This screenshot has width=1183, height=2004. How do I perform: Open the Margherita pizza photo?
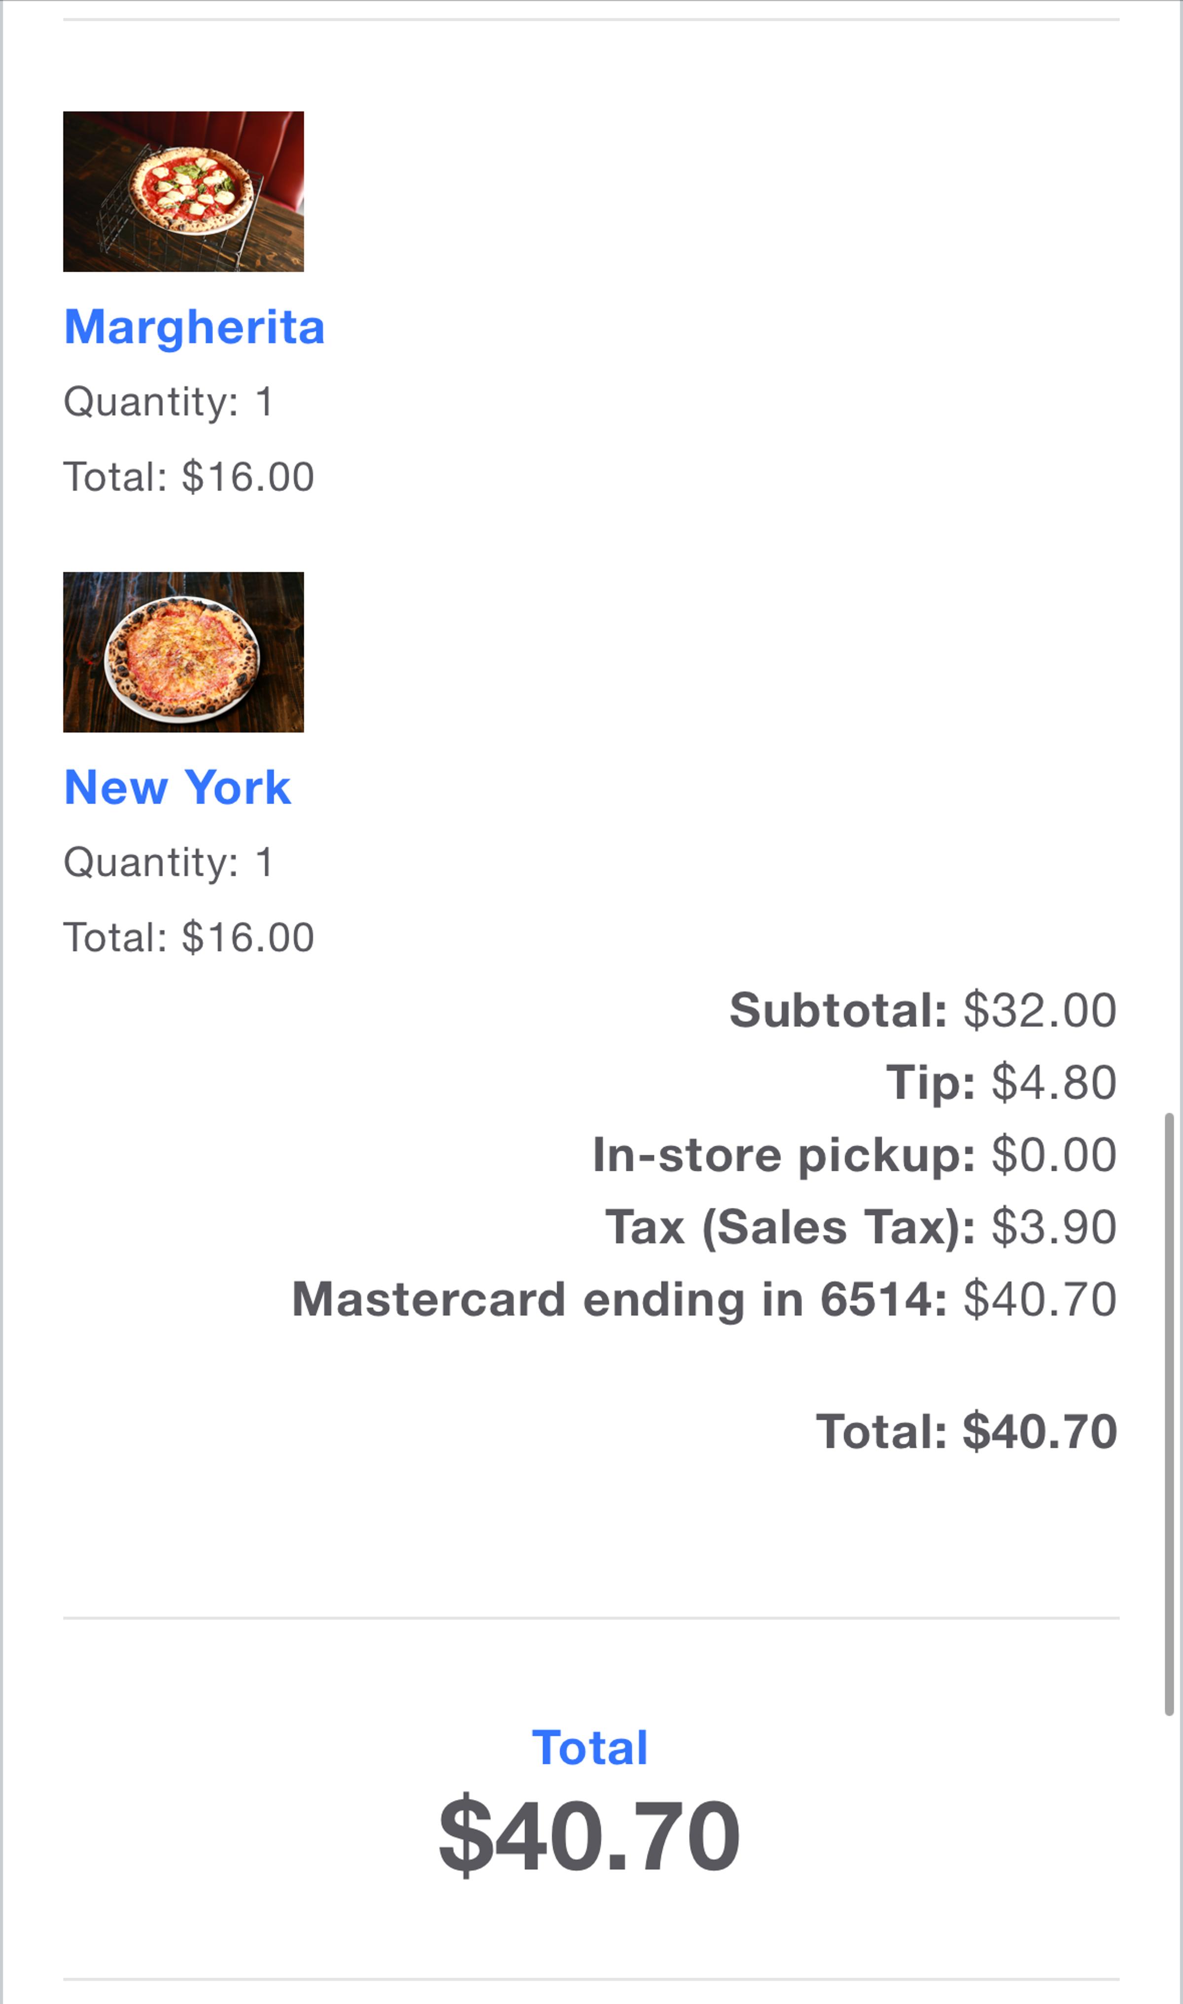click(x=183, y=191)
